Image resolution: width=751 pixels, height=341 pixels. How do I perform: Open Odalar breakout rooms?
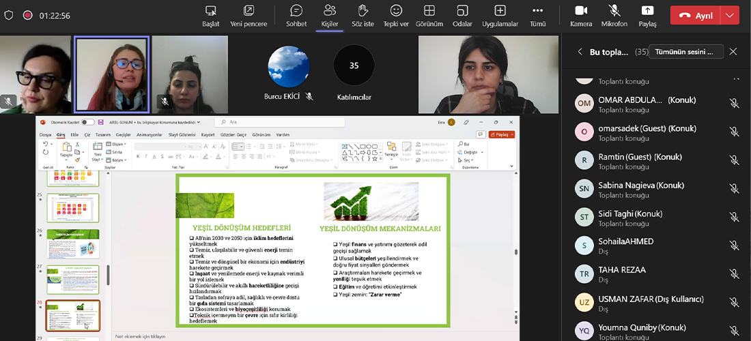[x=462, y=16]
